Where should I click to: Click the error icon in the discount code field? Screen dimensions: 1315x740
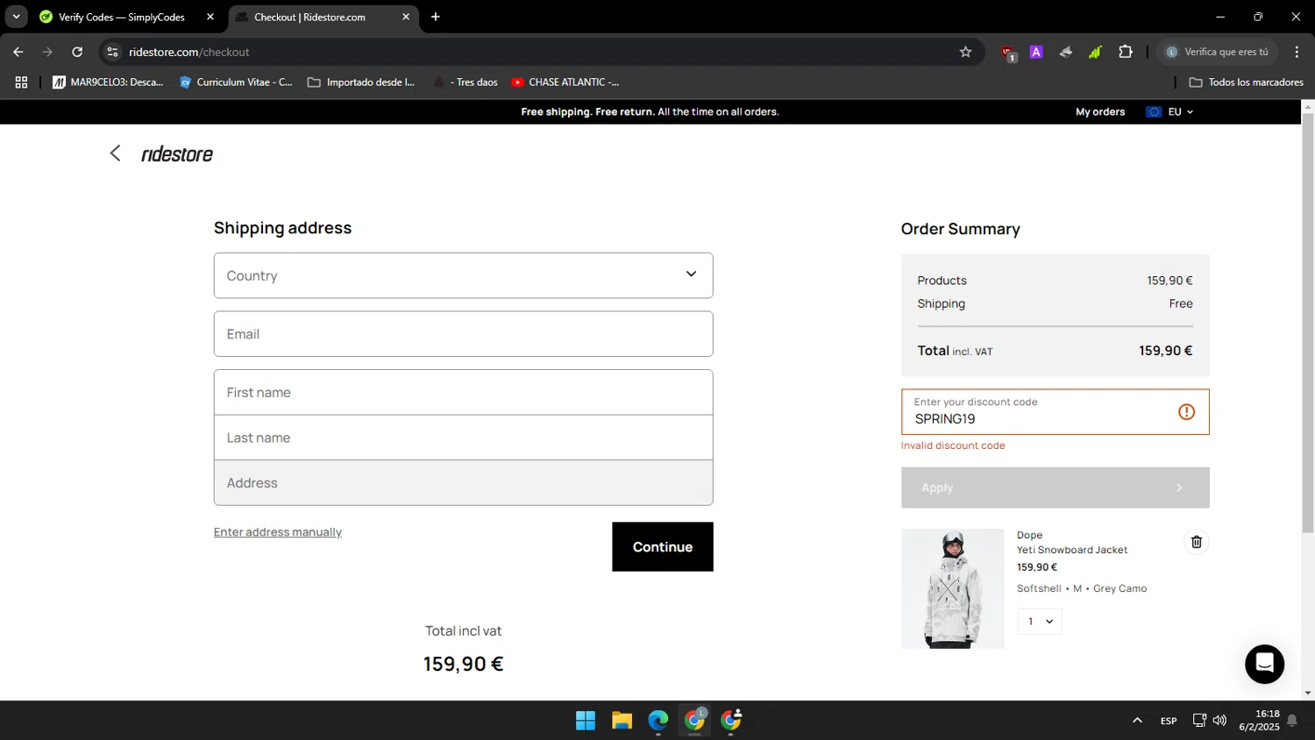point(1186,412)
